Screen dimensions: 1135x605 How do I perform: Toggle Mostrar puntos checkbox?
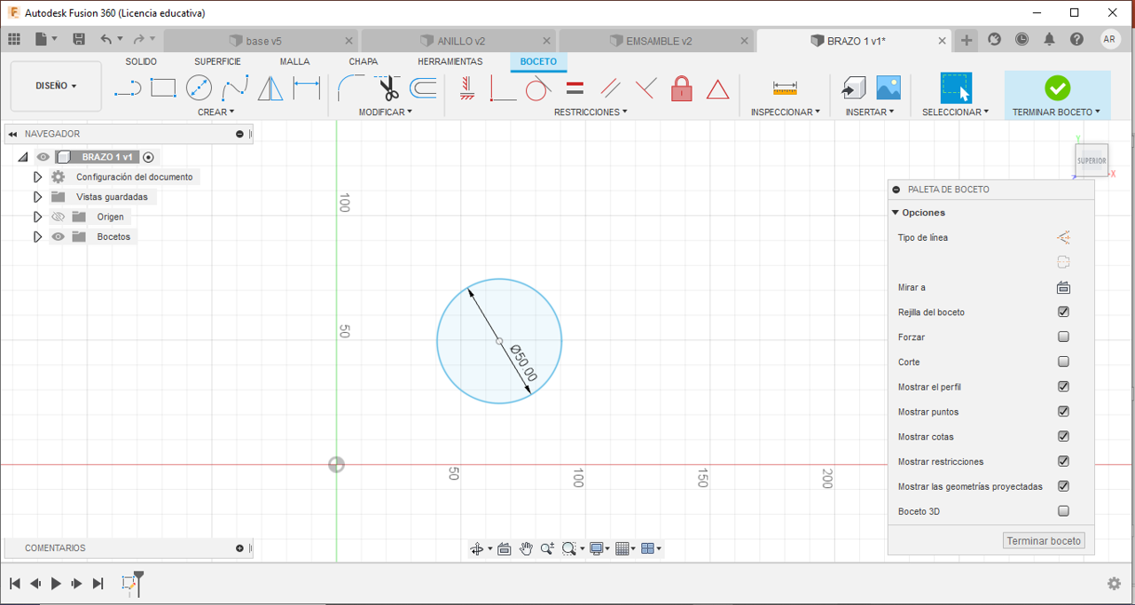click(x=1063, y=411)
